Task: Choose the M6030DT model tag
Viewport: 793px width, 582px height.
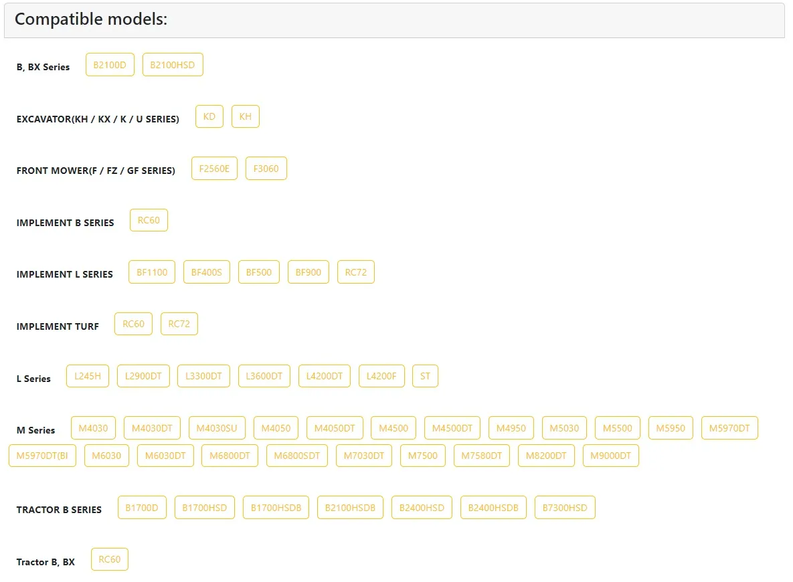Action: click(x=165, y=455)
